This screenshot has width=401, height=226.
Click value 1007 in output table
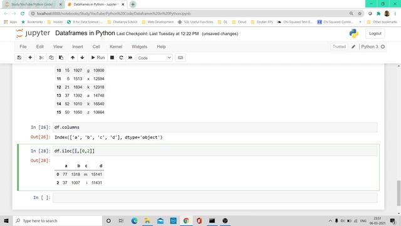pos(76,183)
